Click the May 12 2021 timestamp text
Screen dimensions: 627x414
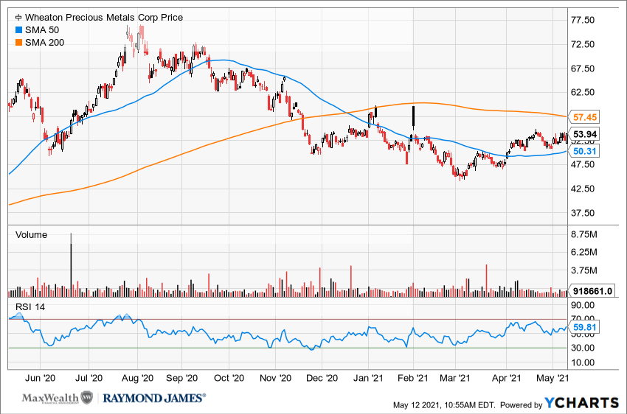point(444,405)
